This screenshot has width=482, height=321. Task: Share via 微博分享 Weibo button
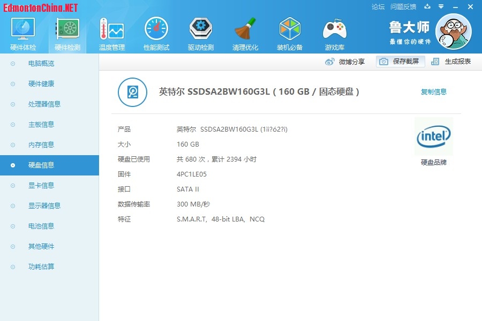coord(345,62)
